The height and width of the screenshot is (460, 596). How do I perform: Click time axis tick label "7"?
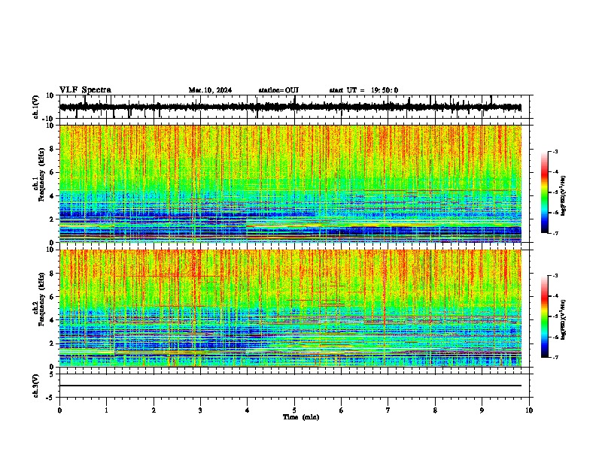[388, 410]
